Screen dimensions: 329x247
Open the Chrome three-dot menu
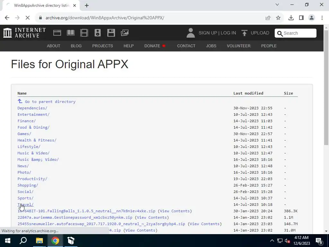click(x=322, y=18)
